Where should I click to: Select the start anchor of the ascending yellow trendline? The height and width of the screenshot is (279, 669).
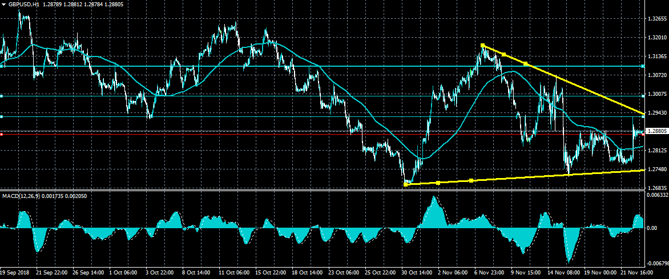coord(406,184)
